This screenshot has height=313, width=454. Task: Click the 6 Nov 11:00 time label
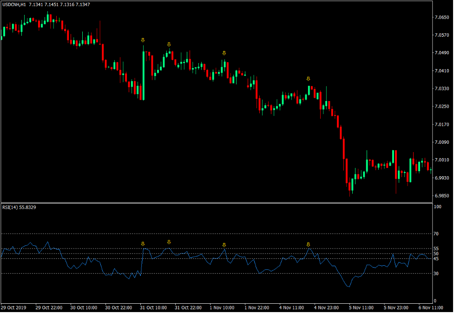point(431,308)
